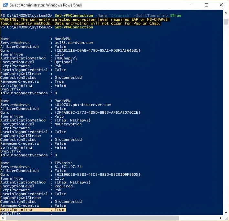Viewport: 229px width, 221px height.
Task: Click RememberCredential True value under NordVPN
Action: coord(59,81)
